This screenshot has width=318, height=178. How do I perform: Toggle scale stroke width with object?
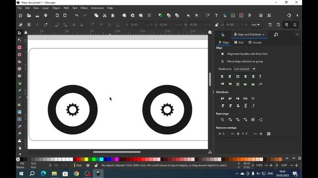(270, 25)
